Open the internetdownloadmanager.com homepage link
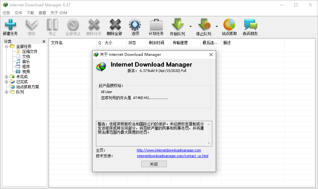The height and width of the screenshot is (189, 318). (168, 150)
